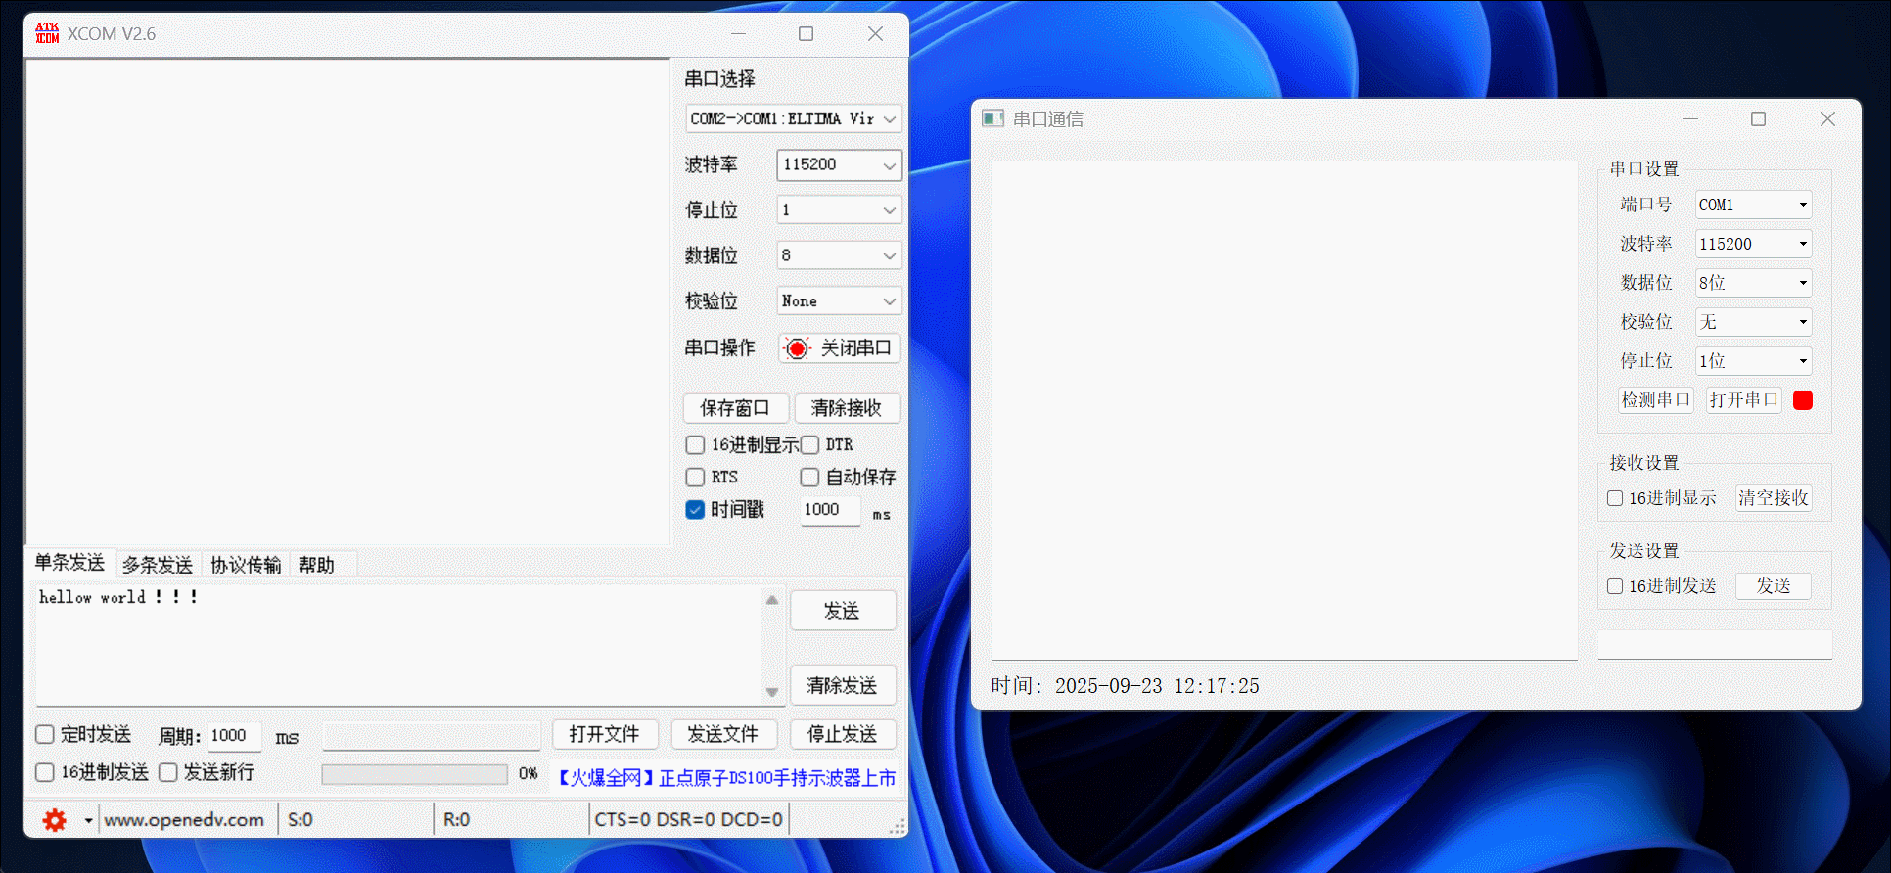Image resolution: width=1891 pixels, height=873 pixels.
Task: Maximize the 串口通信 window
Action: point(1758,118)
